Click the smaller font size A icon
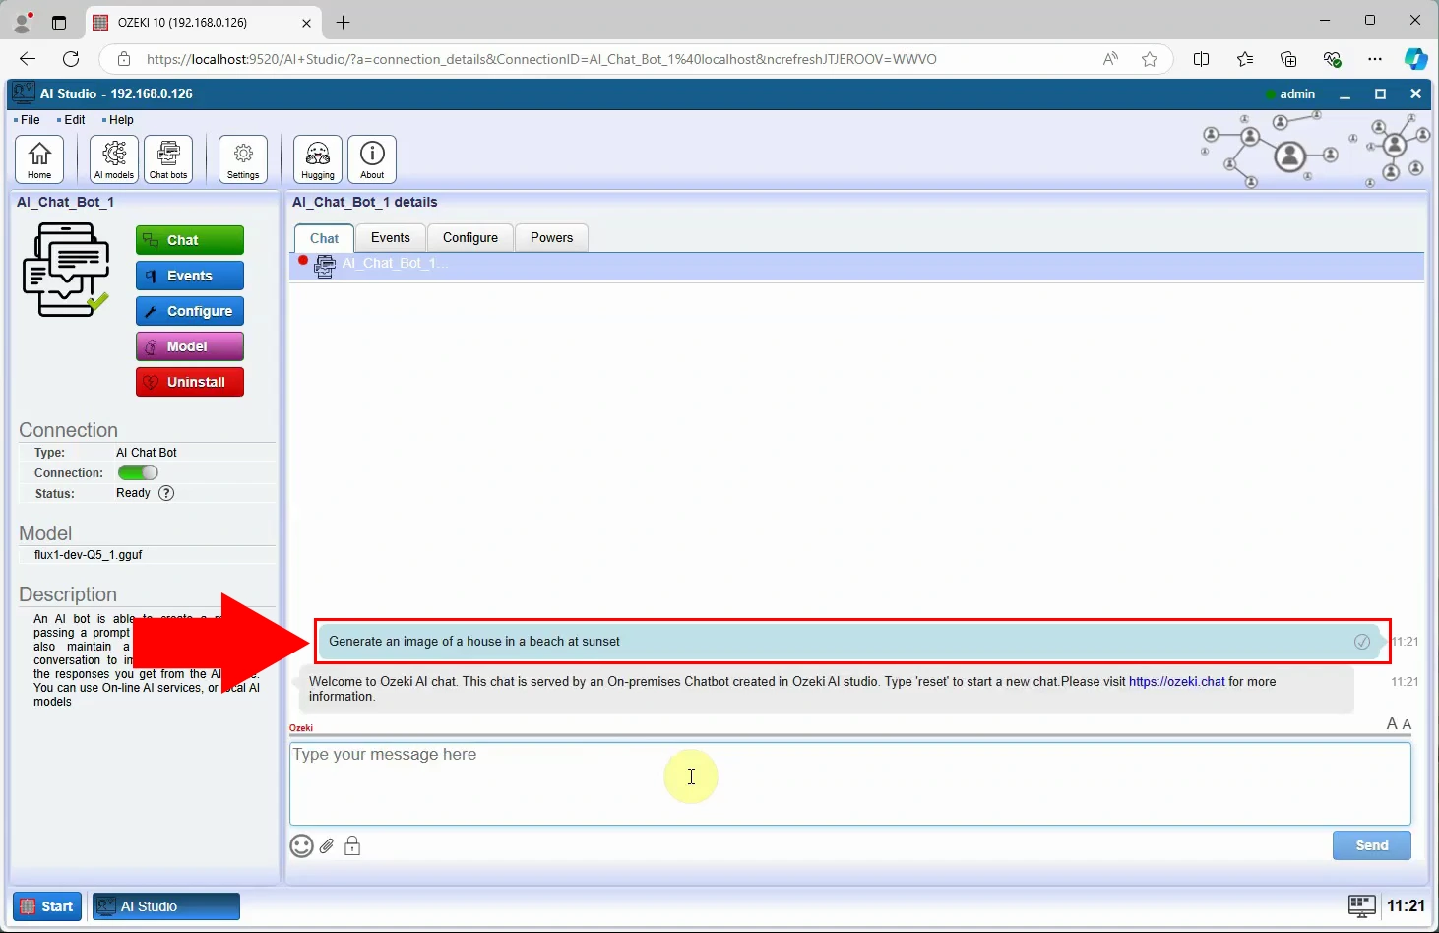This screenshot has width=1439, height=933. (x=1407, y=724)
